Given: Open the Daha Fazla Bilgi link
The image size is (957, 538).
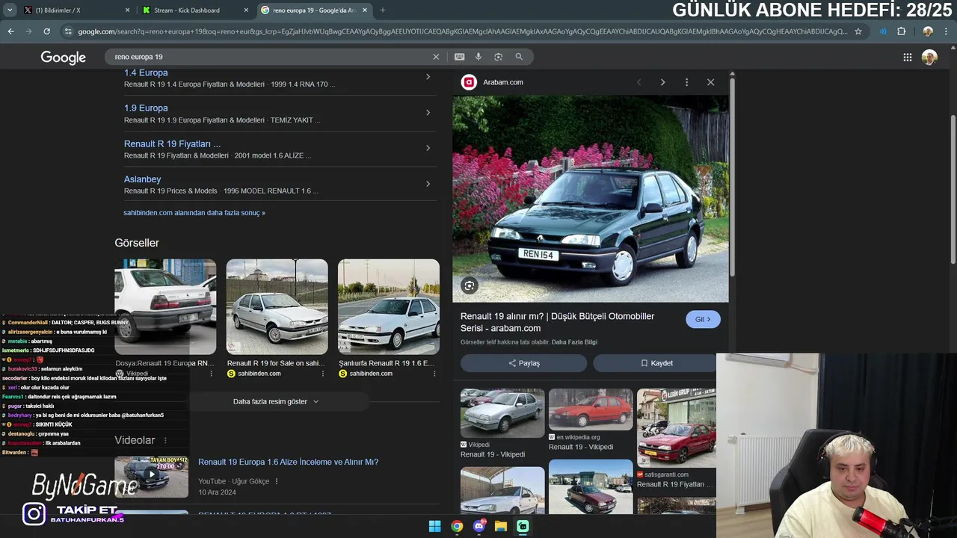Looking at the screenshot, I should (x=574, y=342).
